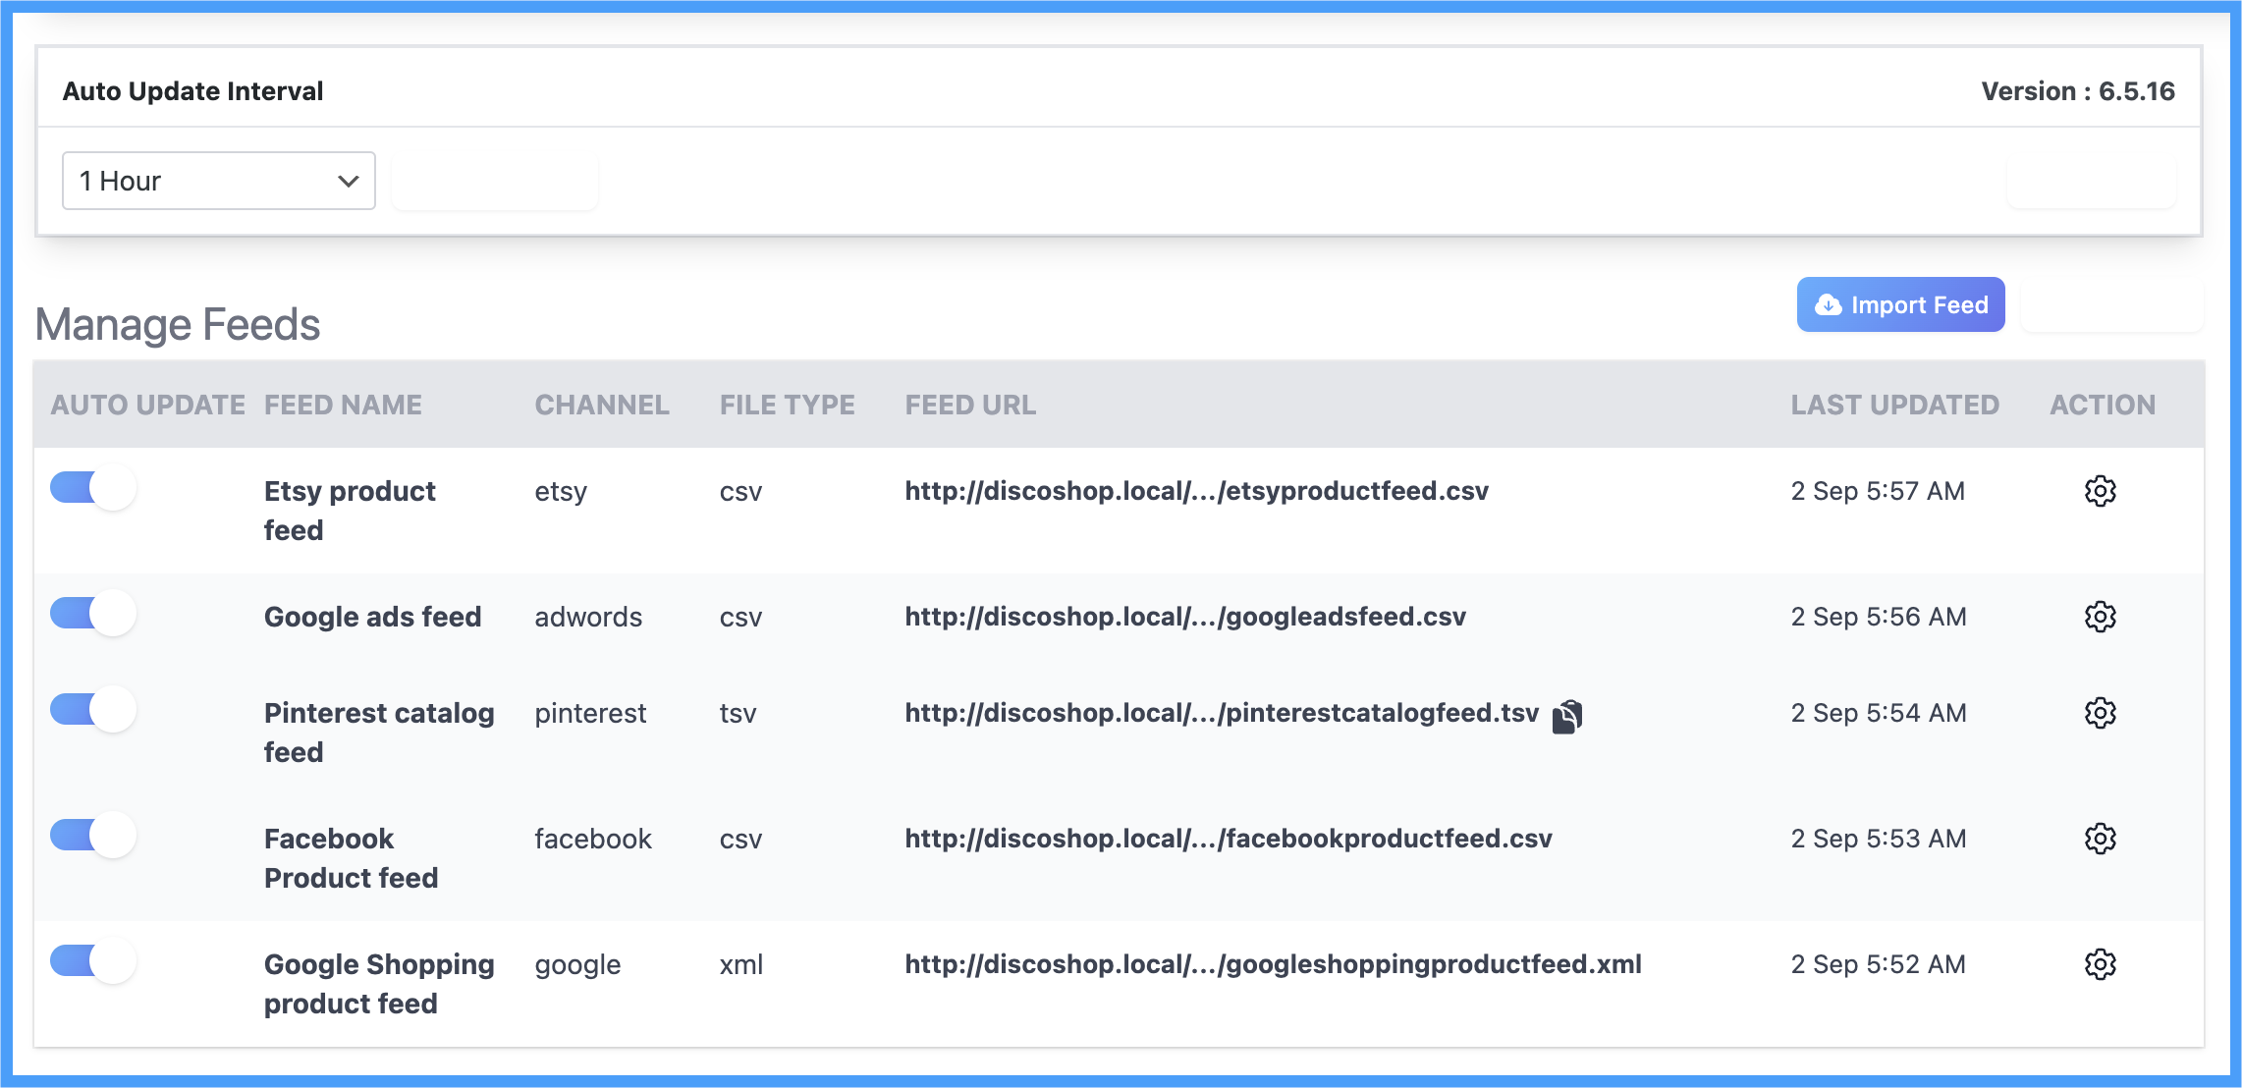
Task: Open the googleshoppingproductfeed.xml feed URL
Action: (1273, 964)
